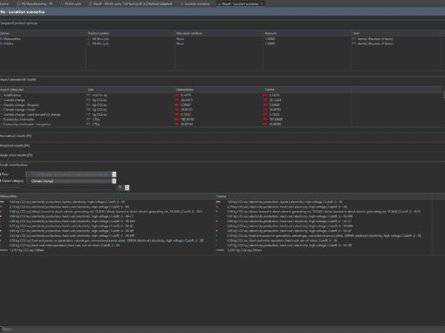Viewport: 445px width, 333px height.
Task: Click the Odisha option icon
Action: click(2, 44)
